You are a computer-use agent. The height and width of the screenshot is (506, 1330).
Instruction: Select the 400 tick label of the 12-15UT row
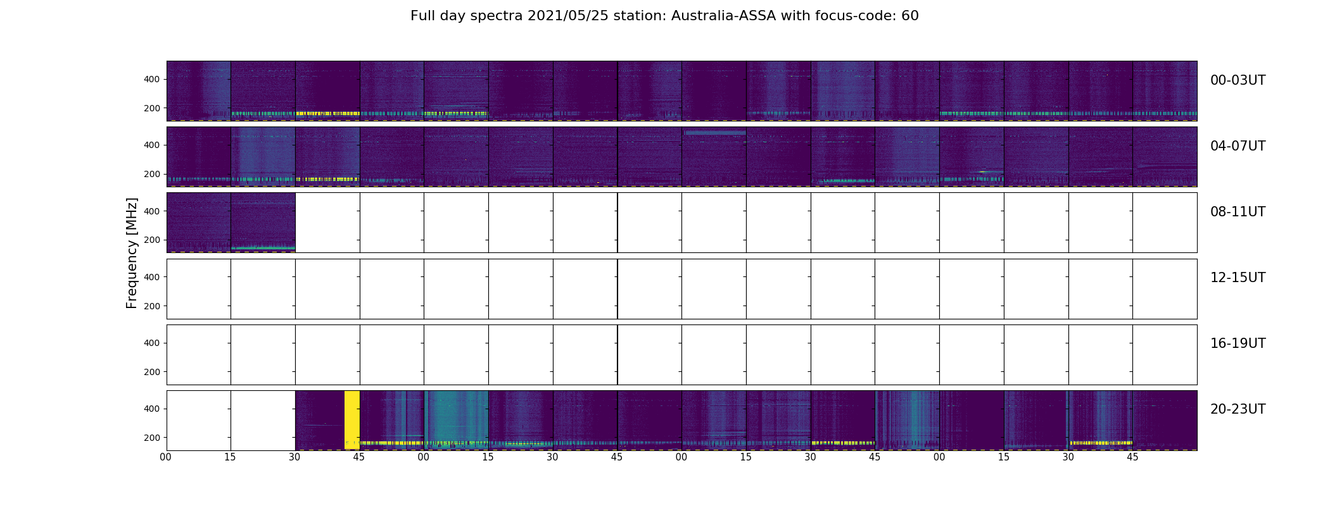[x=152, y=277]
